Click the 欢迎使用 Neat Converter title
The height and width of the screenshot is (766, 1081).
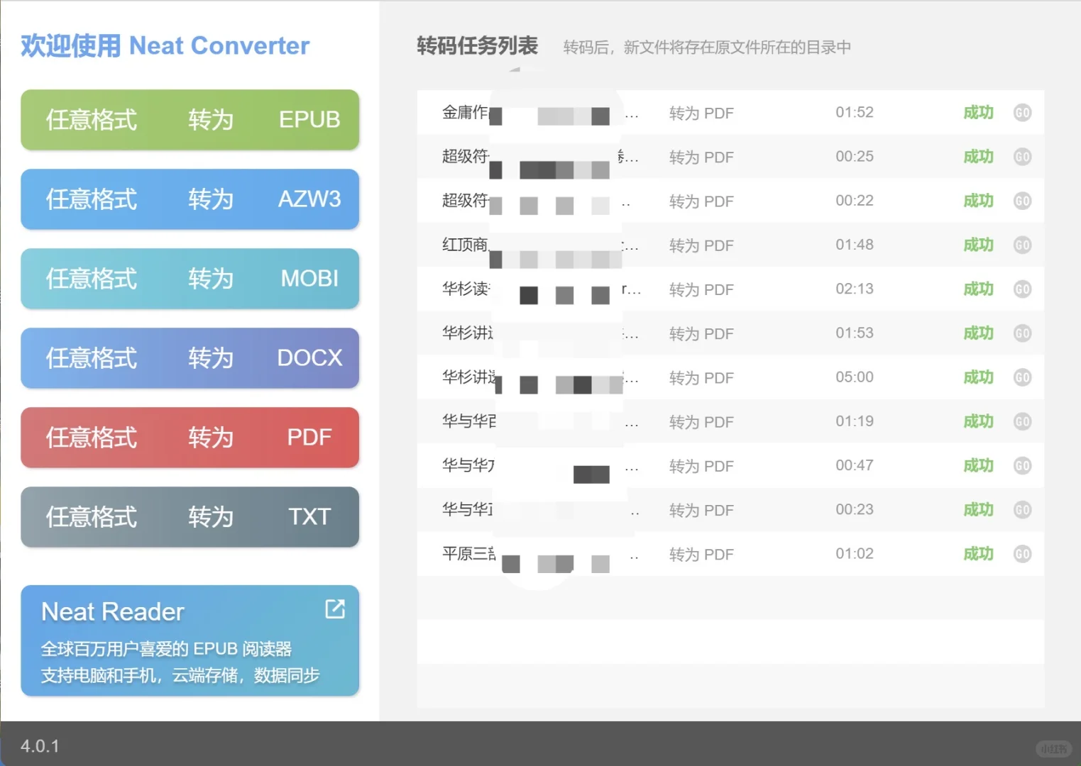(x=165, y=46)
